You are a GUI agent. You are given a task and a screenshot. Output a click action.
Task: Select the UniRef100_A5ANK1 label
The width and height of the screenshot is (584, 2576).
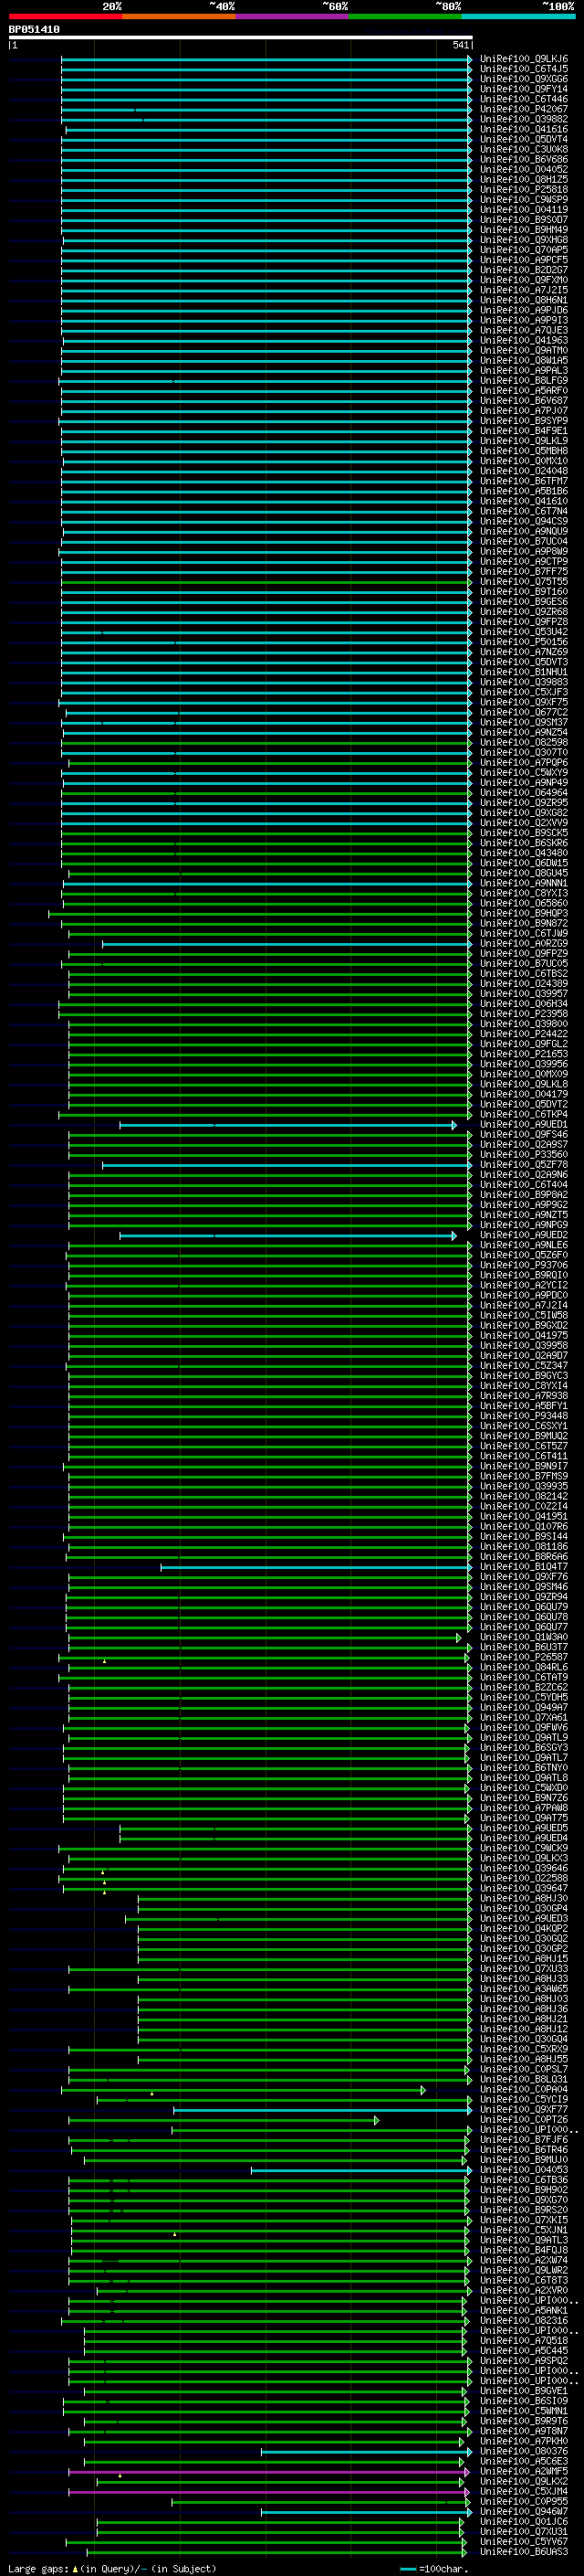click(524, 2311)
